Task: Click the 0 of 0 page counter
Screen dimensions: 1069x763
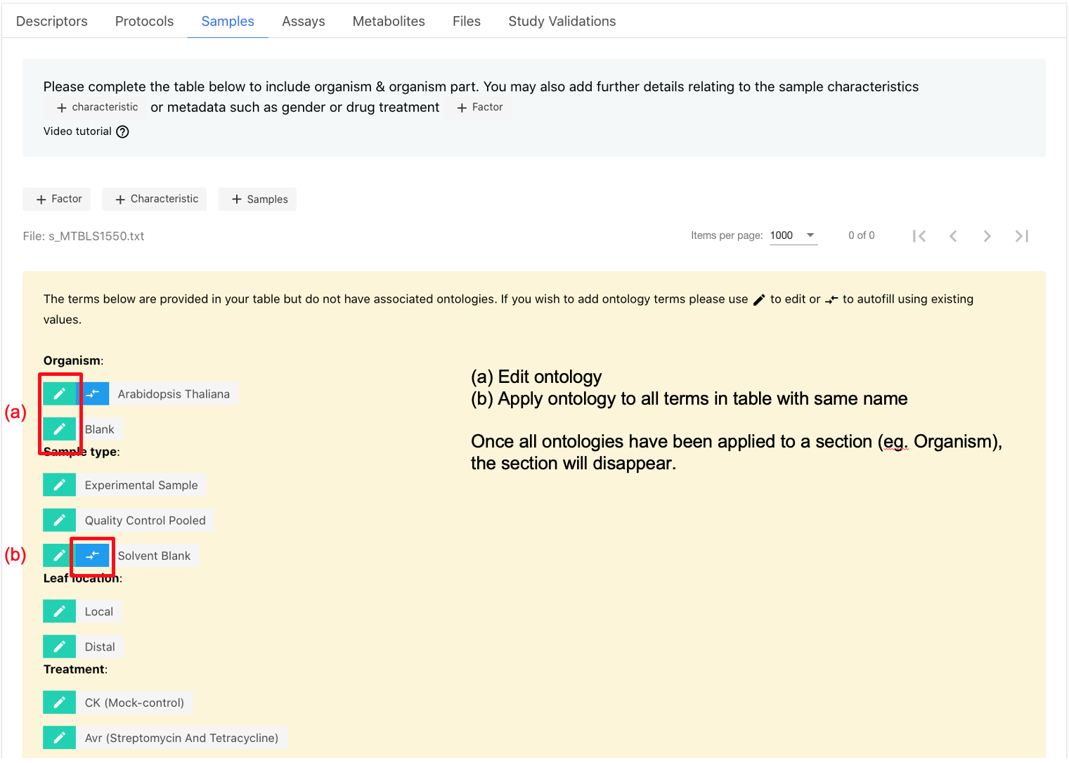Action: 861,235
